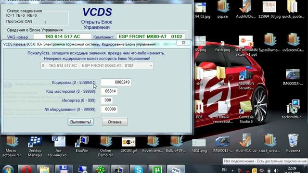Image resolution: width=308 pixels, height=173 pixels.
Task: Select uvScreenCa archive on desktop
Action: [x=293, y=43]
